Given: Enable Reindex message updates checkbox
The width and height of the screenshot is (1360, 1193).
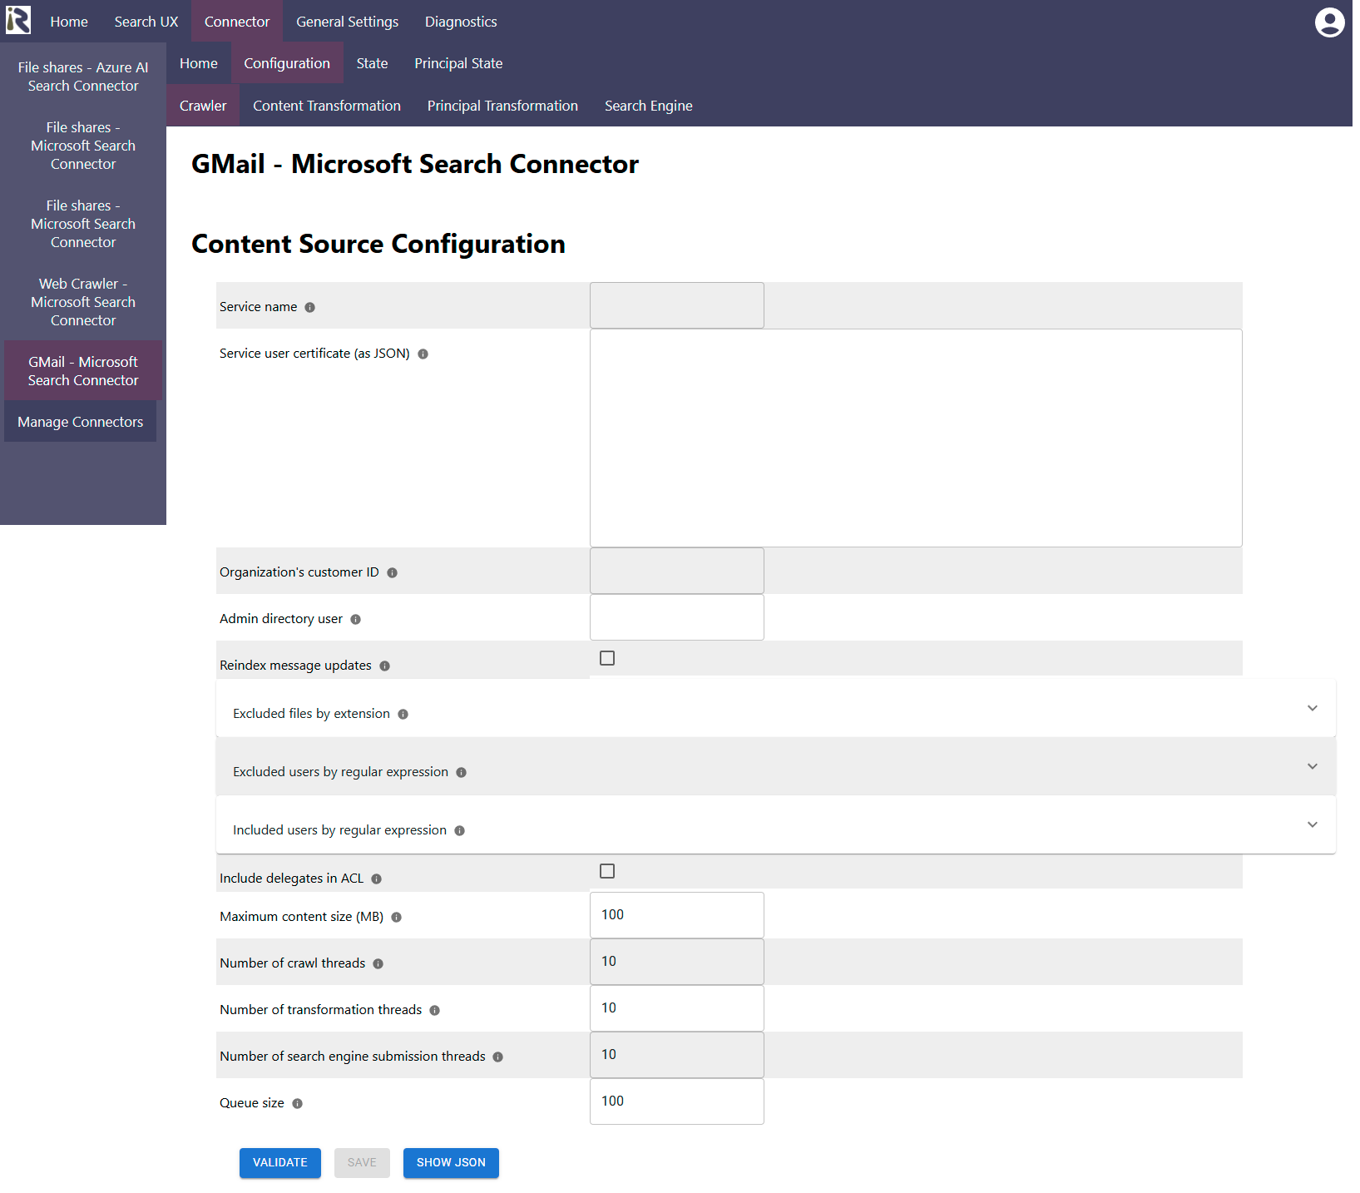Looking at the screenshot, I should (607, 658).
